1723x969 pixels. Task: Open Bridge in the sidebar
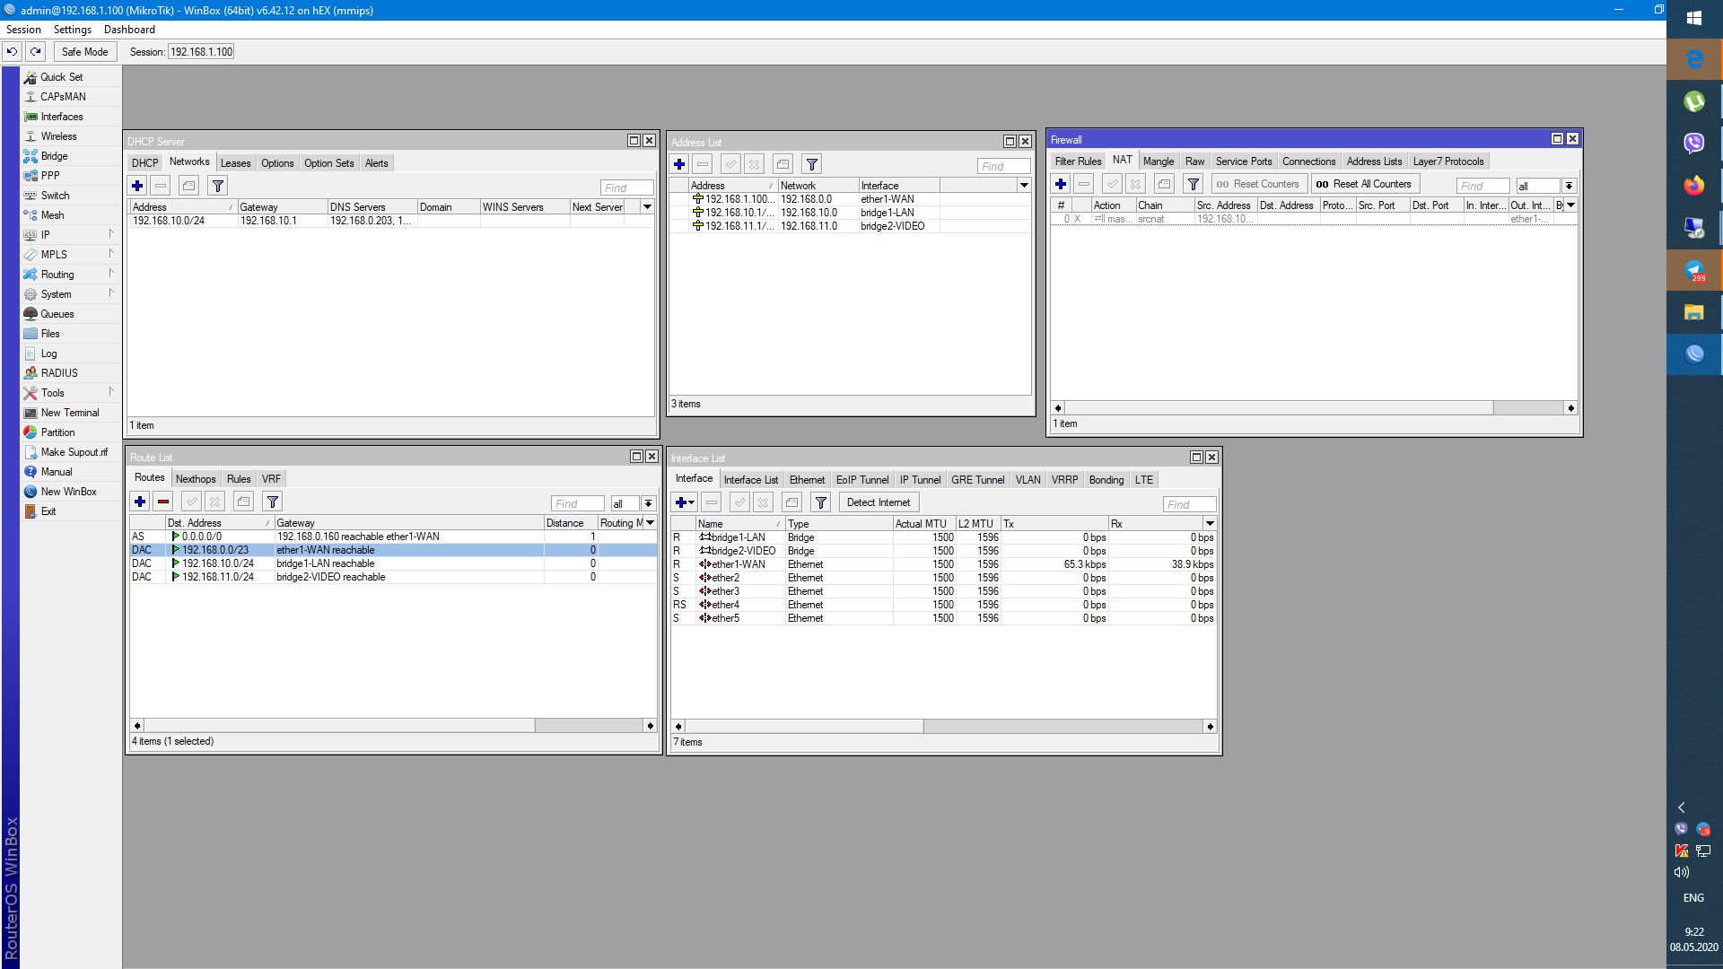click(54, 156)
